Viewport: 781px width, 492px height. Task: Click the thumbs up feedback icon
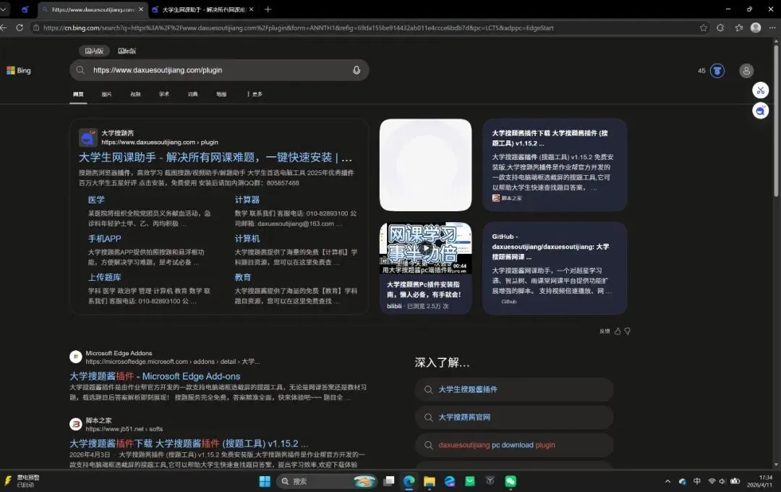(x=618, y=331)
